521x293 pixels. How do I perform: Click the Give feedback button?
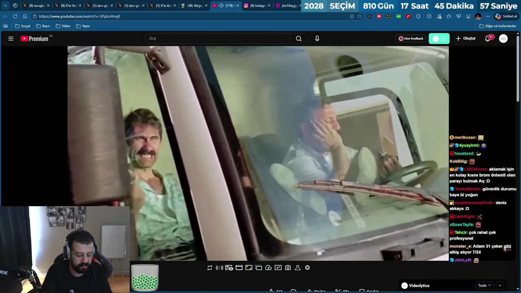tap(411, 39)
